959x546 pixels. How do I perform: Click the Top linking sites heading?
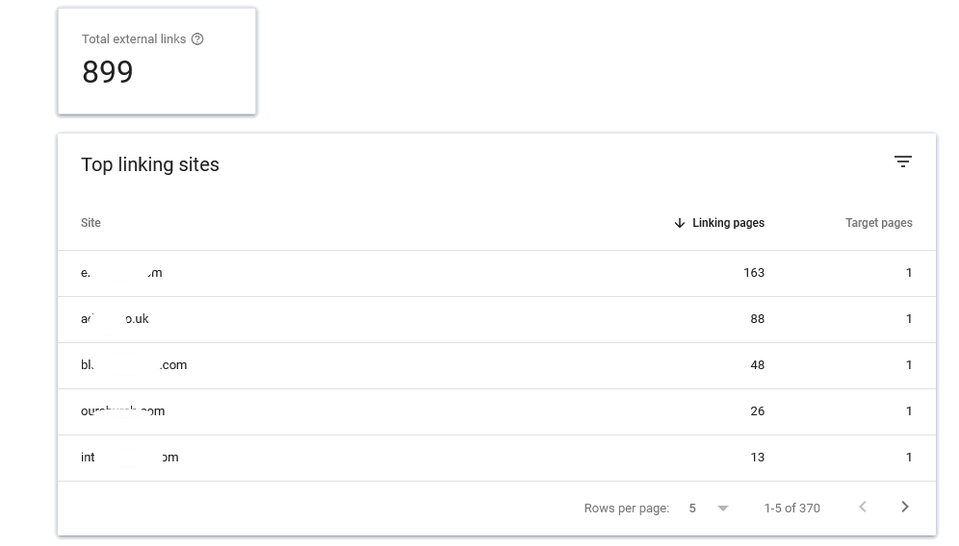pyautogui.click(x=150, y=165)
